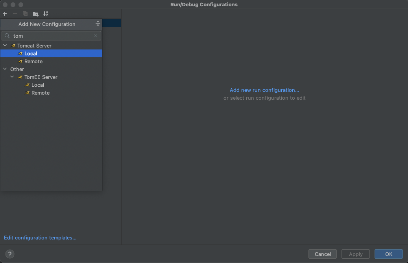
Task: Select Tomcat Server tree item
Action: 34,46
